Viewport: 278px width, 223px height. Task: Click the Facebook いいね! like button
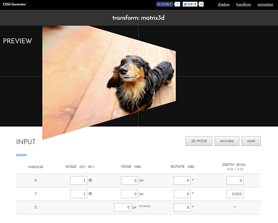[164, 4]
